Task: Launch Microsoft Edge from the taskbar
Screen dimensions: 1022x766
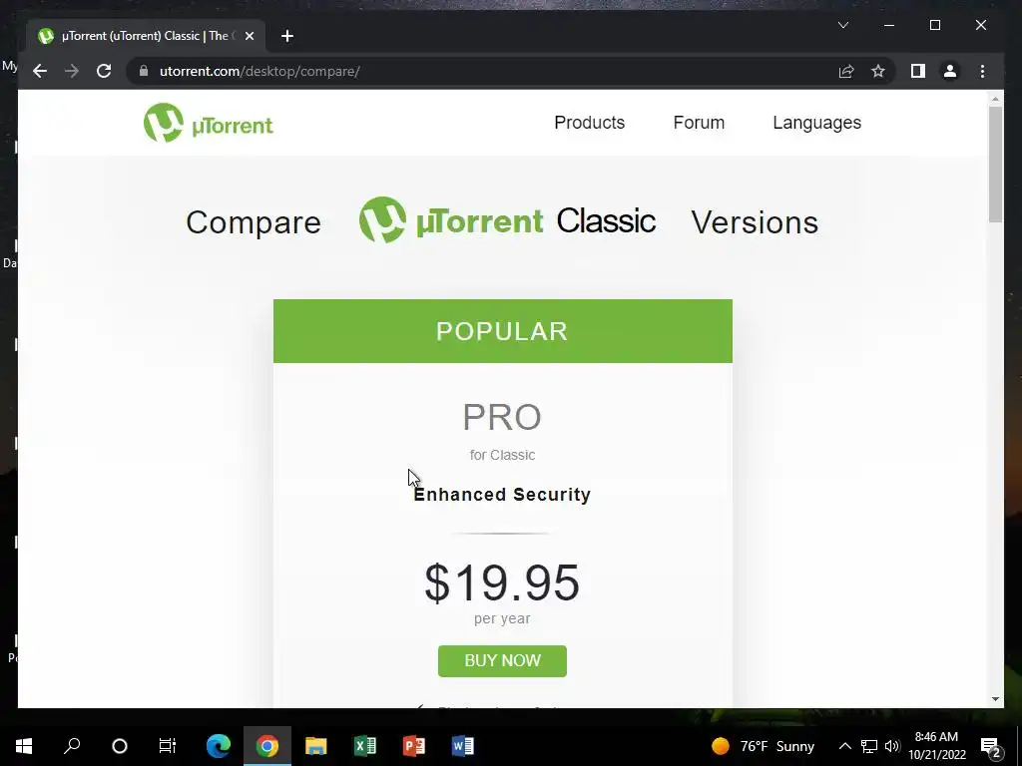Action: tap(219, 746)
